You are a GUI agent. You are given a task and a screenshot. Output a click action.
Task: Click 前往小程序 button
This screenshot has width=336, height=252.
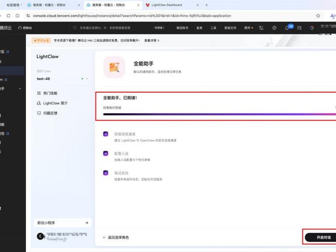coord(63,223)
